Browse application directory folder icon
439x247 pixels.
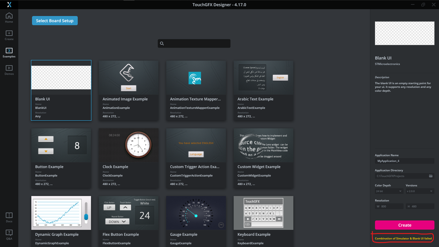(431, 176)
